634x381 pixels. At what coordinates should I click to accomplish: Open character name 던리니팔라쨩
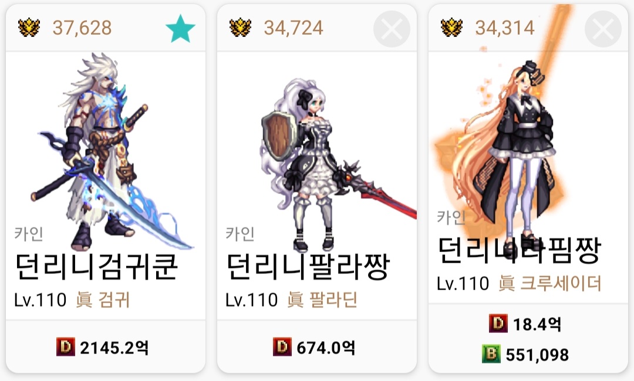(307, 267)
